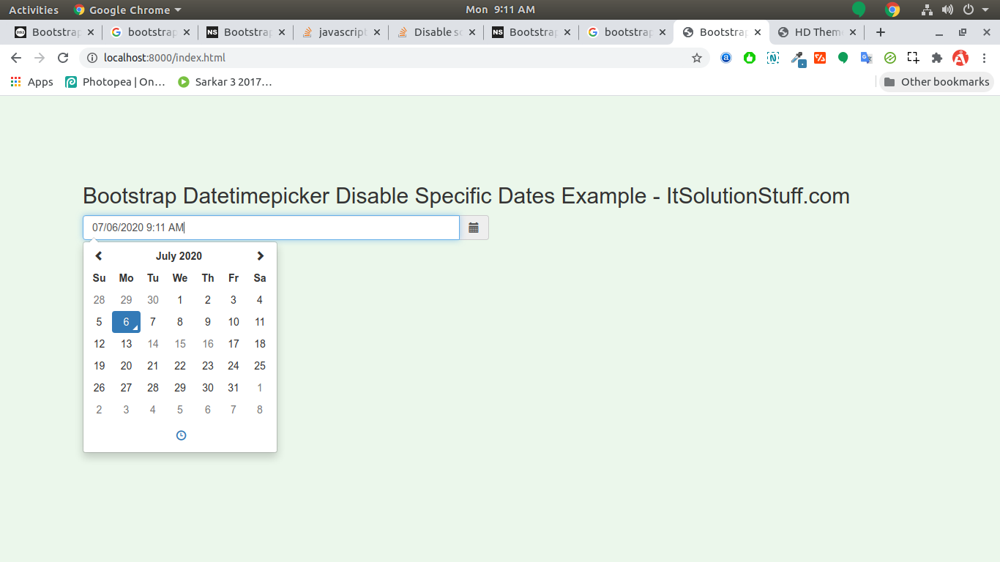Click the screenshot capture extension icon
The height and width of the screenshot is (562, 1000).
[913, 58]
